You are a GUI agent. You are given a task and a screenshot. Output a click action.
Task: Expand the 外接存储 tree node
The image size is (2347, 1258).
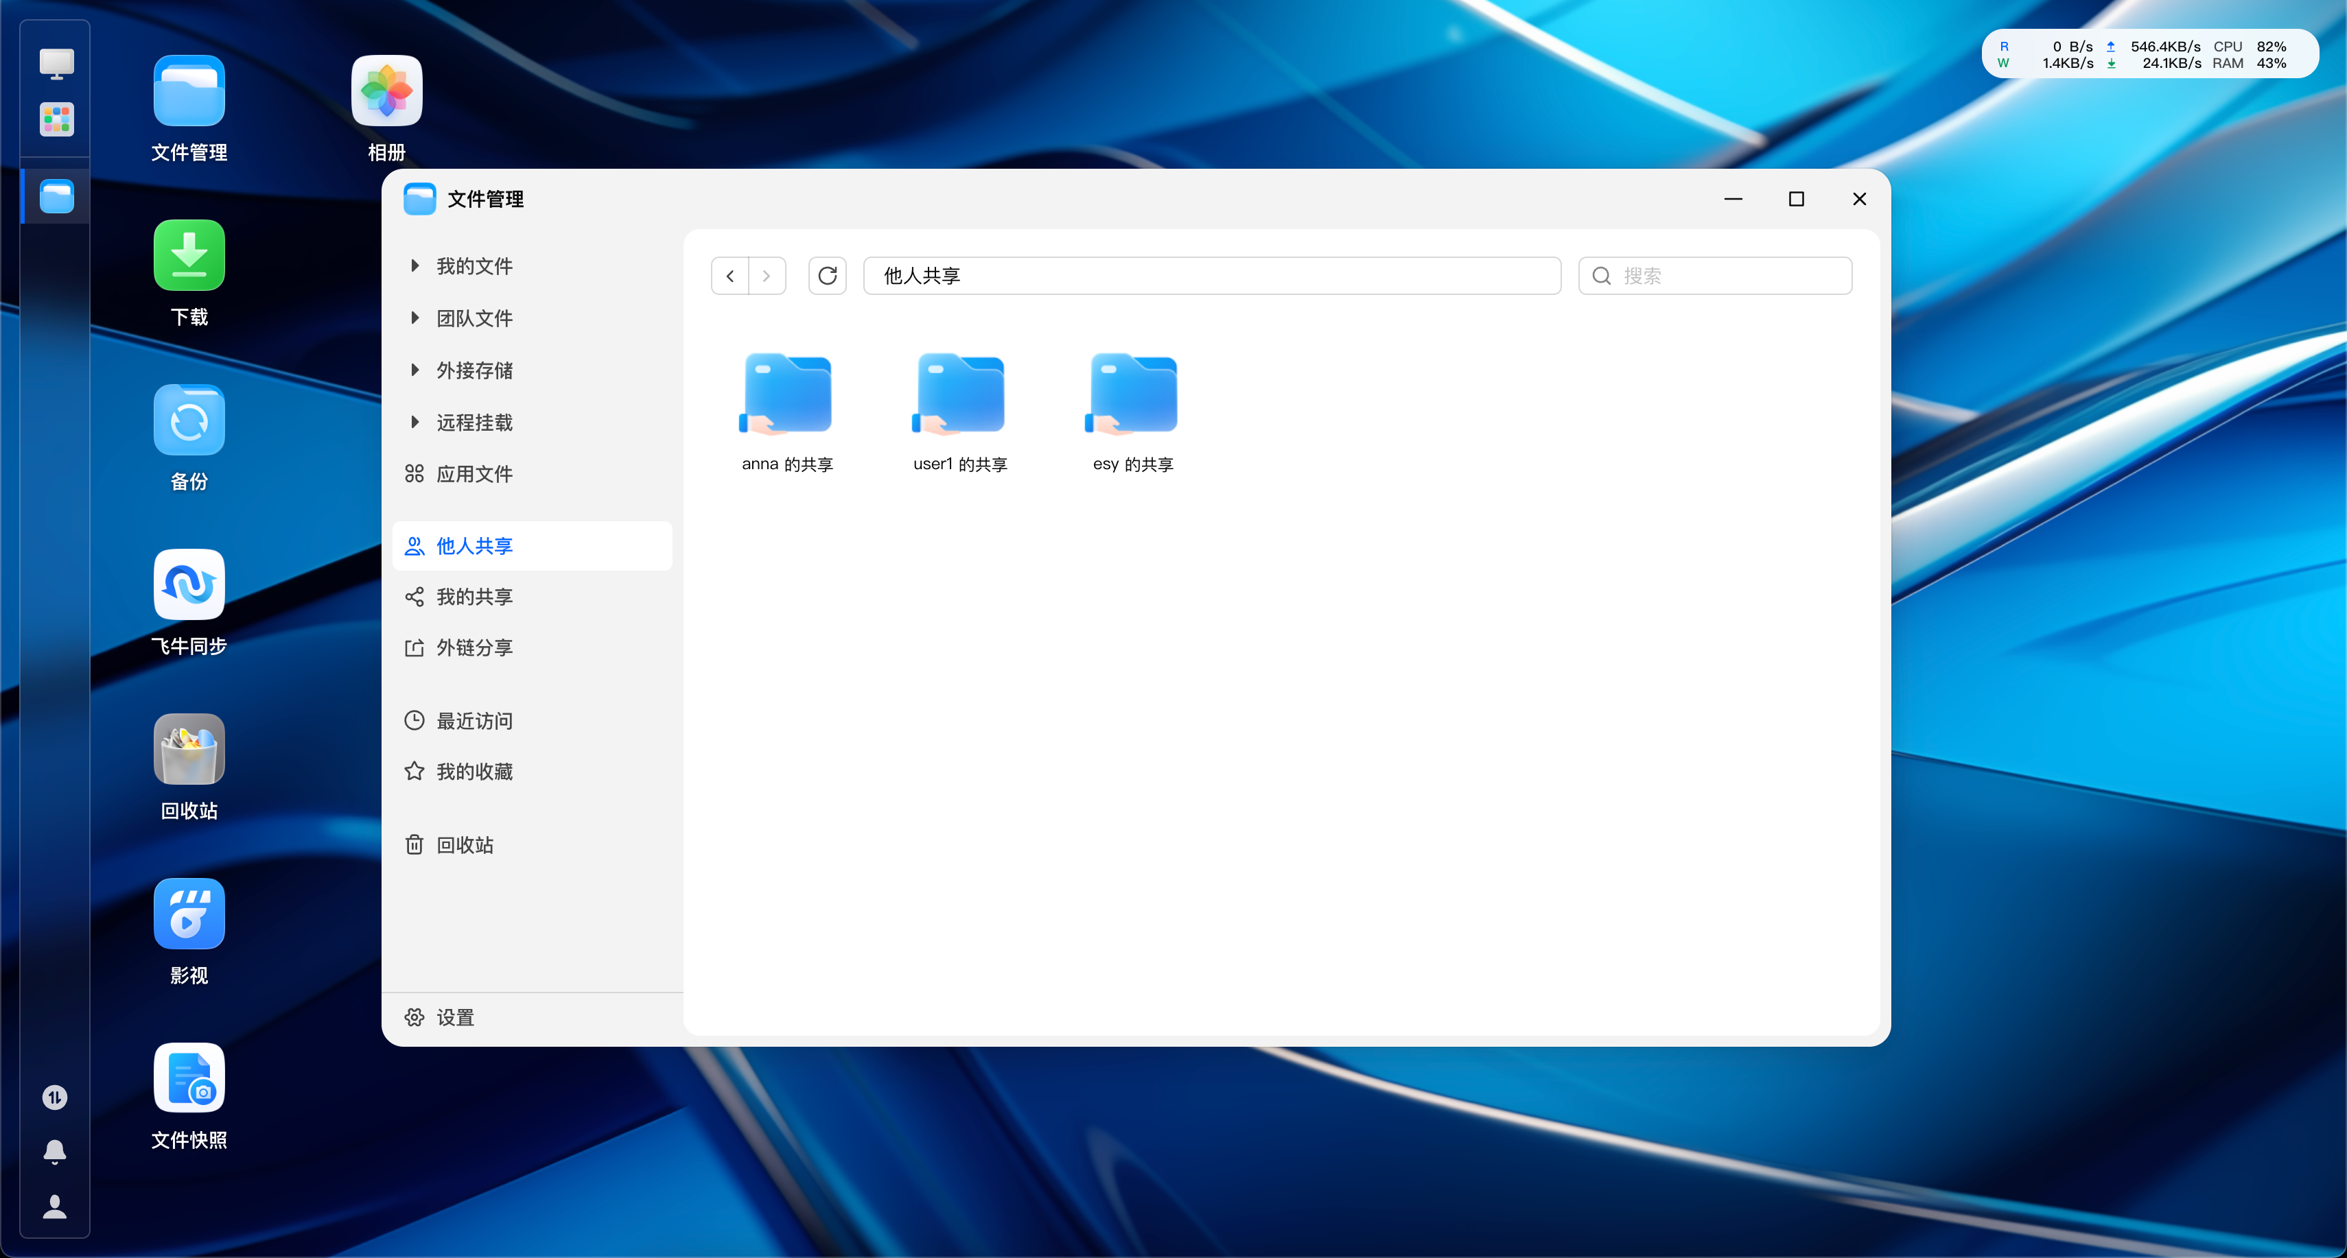pos(414,370)
